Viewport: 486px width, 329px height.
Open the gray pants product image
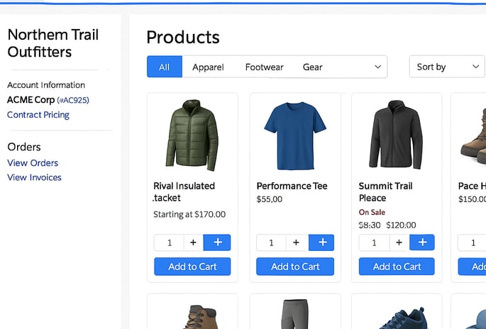[x=295, y=314]
